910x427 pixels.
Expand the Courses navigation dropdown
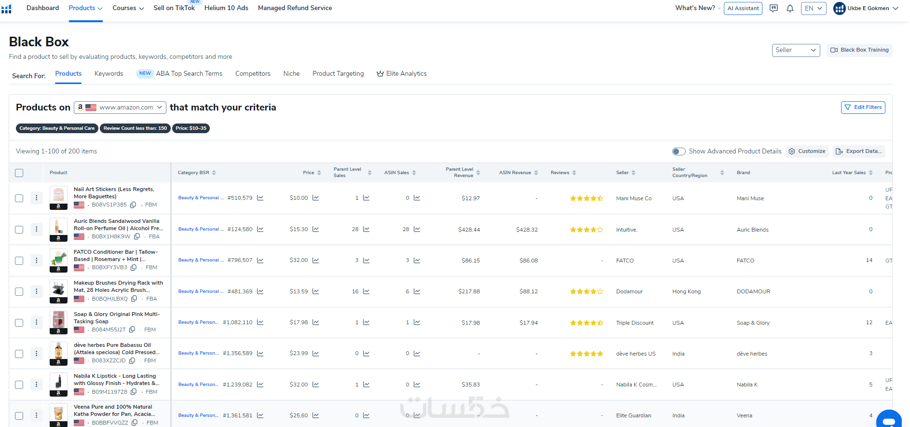pyautogui.click(x=128, y=8)
